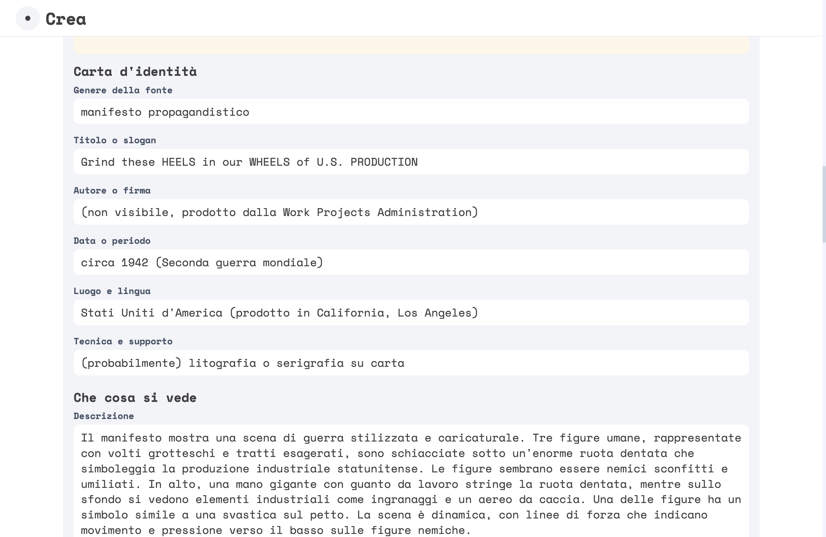Viewport: 826px width, 537px height.
Task: Edit the Luogo e lingua field
Action: click(x=411, y=313)
